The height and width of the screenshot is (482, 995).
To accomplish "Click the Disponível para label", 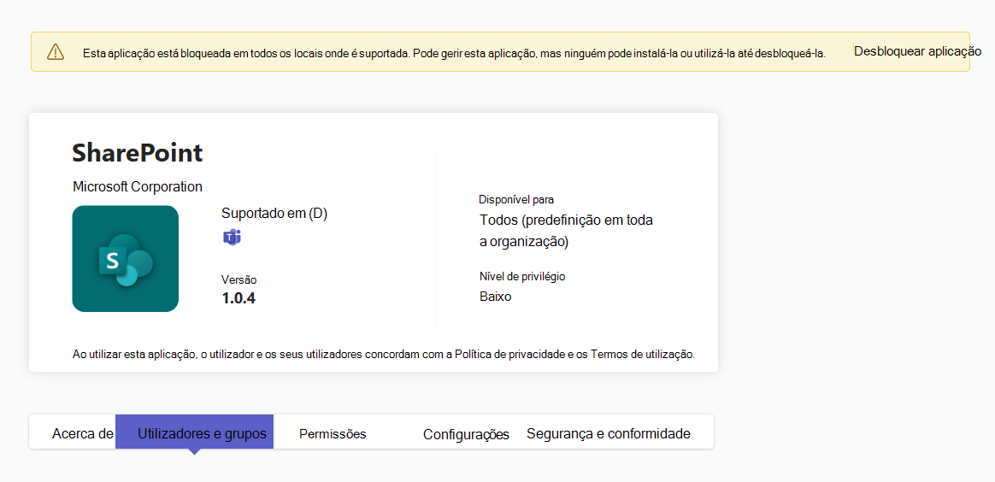I will click(516, 200).
